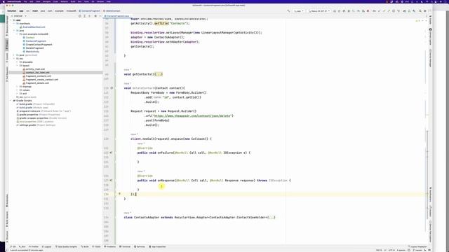Open the Resource Manager side panel

point(7,26)
